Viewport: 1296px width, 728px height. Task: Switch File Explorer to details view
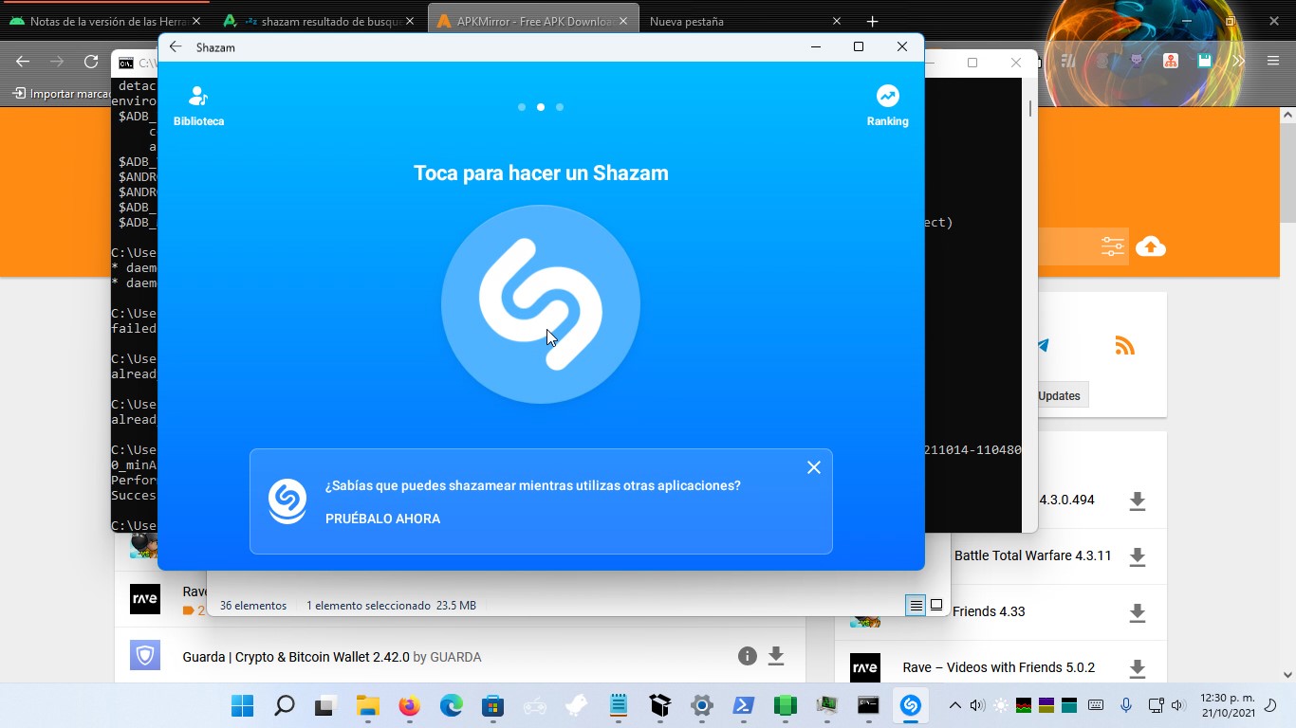coord(916,605)
